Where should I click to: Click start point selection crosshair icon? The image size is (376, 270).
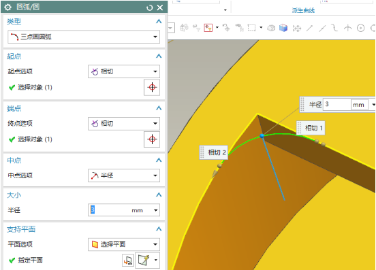pyautogui.click(x=152, y=87)
